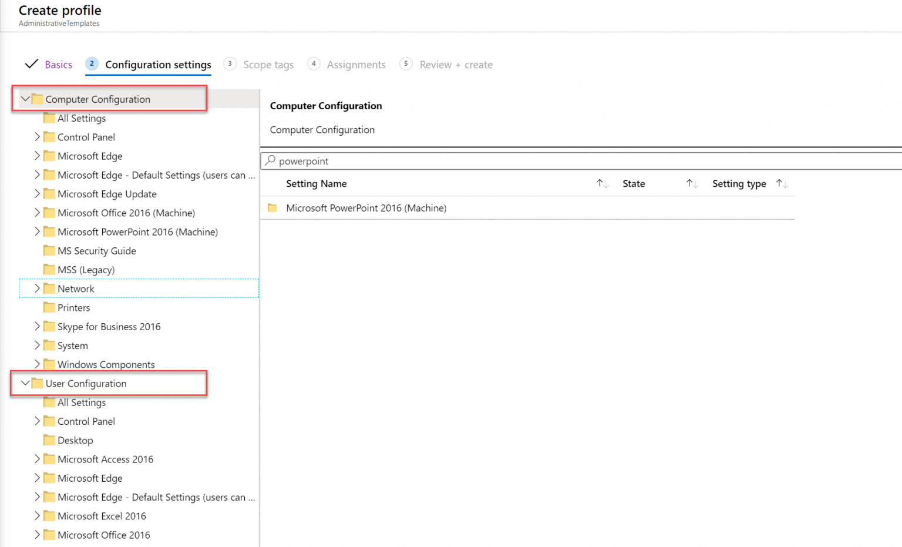Toggle sort order on the Setting Name column
902x547 pixels.
(x=601, y=183)
